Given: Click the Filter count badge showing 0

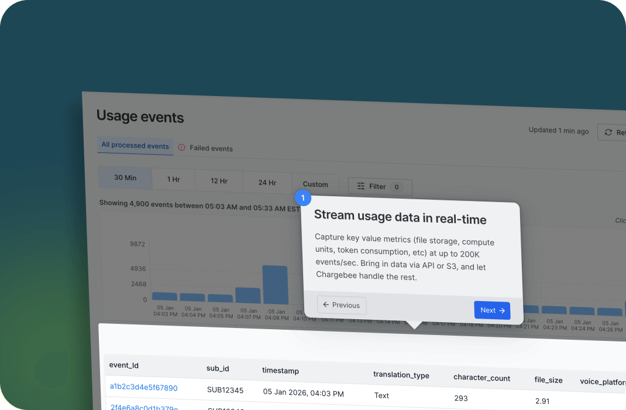Looking at the screenshot, I should pyautogui.click(x=396, y=187).
